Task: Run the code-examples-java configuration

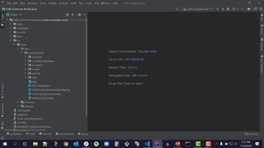Action: click(217, 9)
